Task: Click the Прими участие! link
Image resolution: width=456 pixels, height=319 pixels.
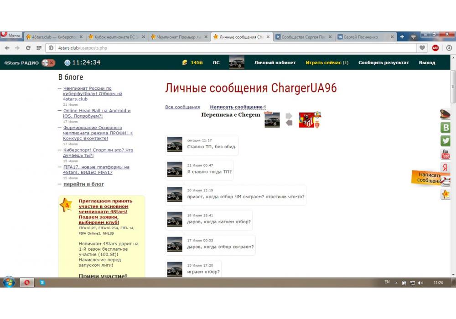Action: pyautogui.click(x=103, y=275)
